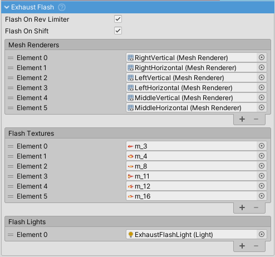Open help for Exhaust Flash section

(x=62, y=7)
